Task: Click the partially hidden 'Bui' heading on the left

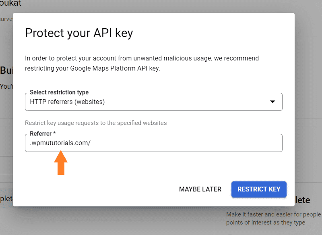Action: (6, 71)
